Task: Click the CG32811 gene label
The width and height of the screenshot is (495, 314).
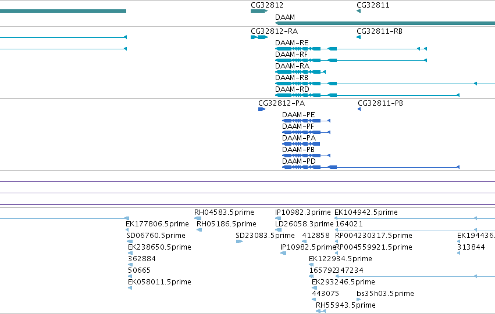Action: 373,5
